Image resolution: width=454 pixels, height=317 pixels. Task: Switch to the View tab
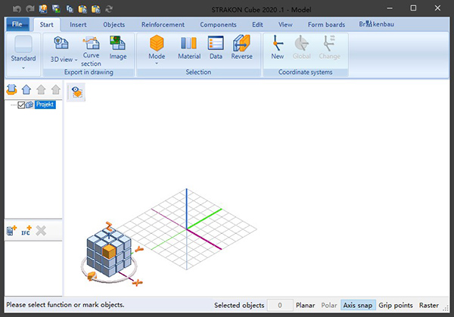[x=285, y=25]
